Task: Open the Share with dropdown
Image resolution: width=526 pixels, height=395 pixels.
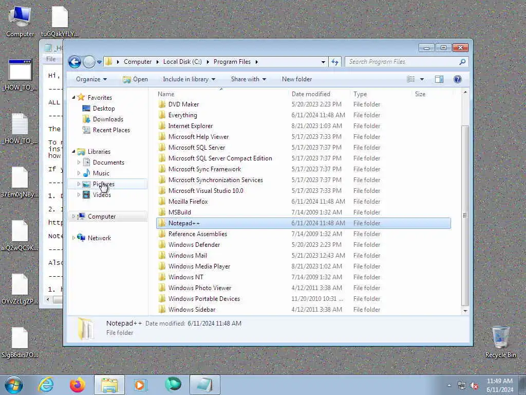Action: [248, 79]
